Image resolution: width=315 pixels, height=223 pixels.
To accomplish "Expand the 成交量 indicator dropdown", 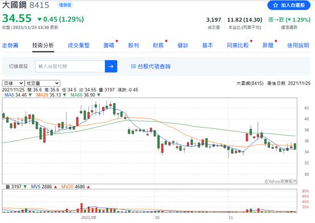I will (x=42, y=83).
